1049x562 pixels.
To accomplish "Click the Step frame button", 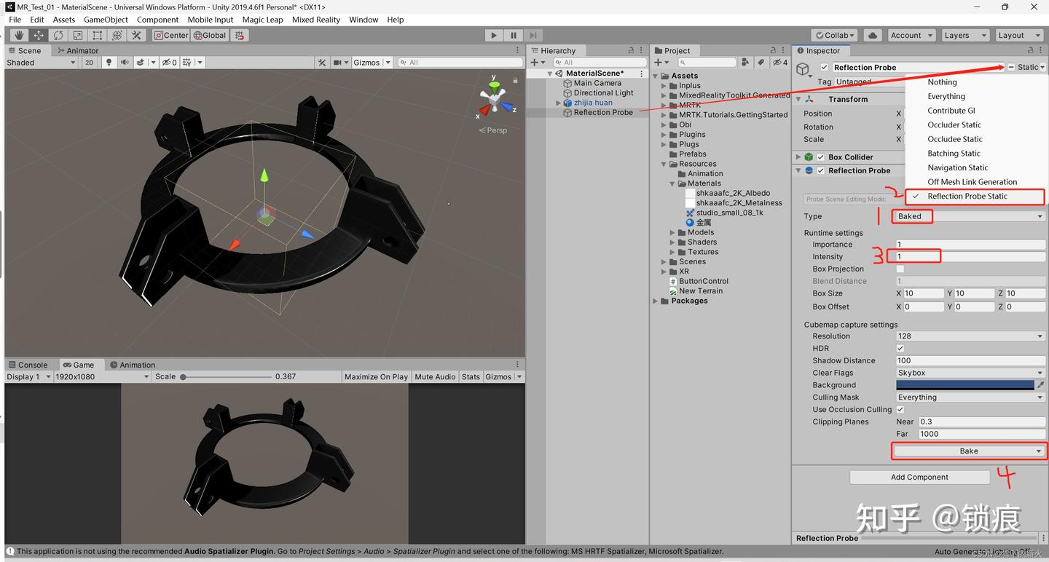I will 533,35.
